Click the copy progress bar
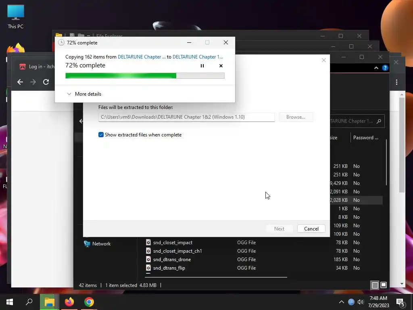The image size is (413, 310). [145, 75]
